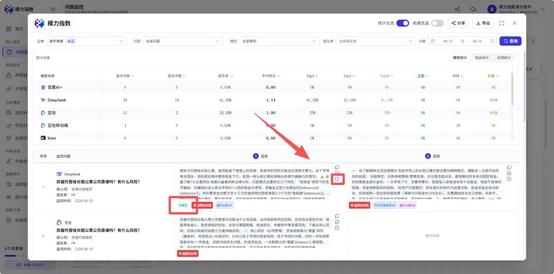554x274 pixels.
Task: Collapse the background sidebar via header icon
Action: point(53,9)
